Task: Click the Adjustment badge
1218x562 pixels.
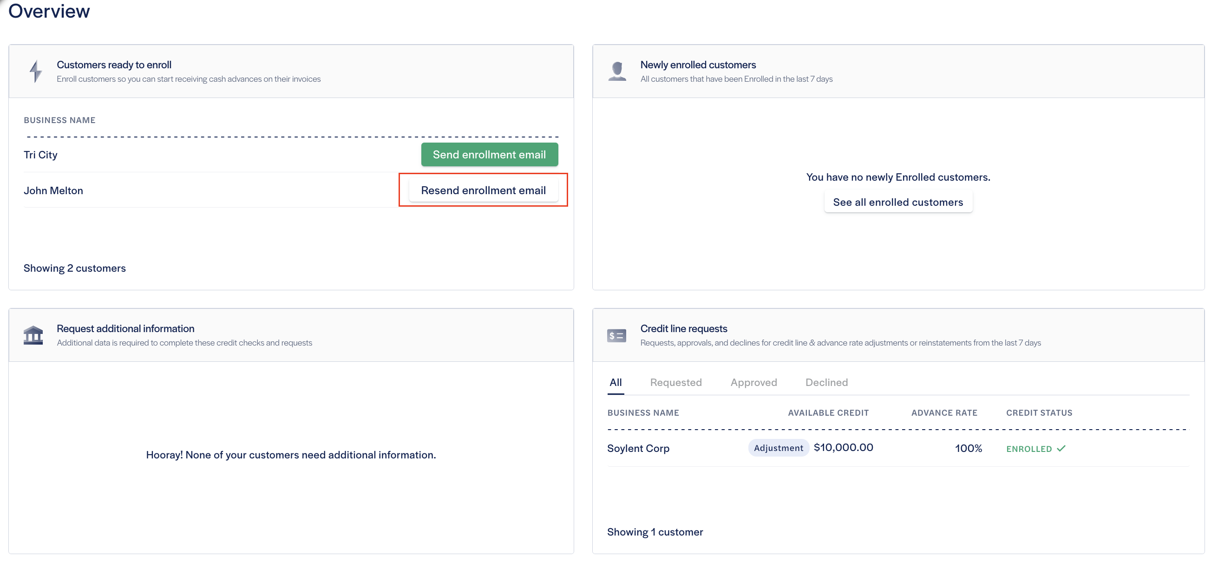Action: [778, 448]
